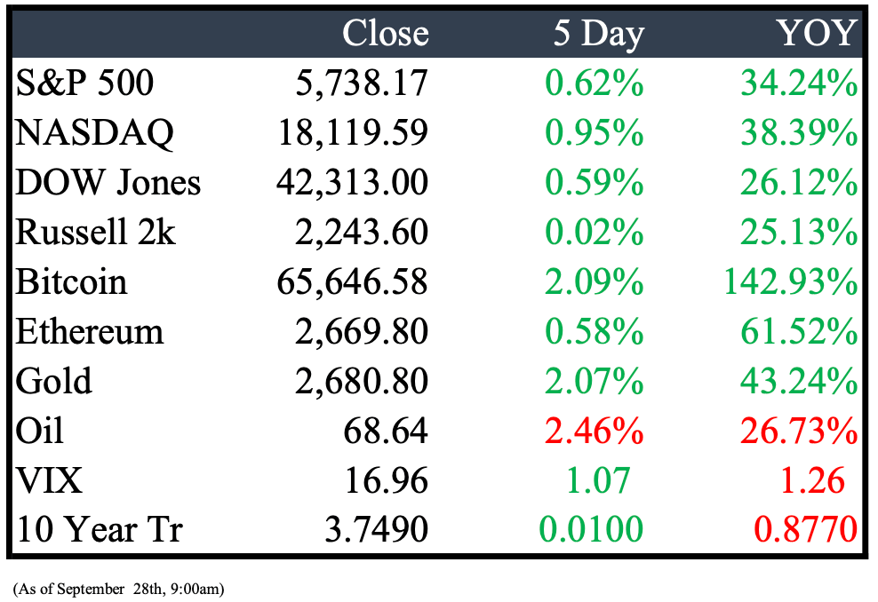This screenshot has width=878, height=602.
Task: Click VIX's red YOY value 1.26
Action: click(812, 480)
